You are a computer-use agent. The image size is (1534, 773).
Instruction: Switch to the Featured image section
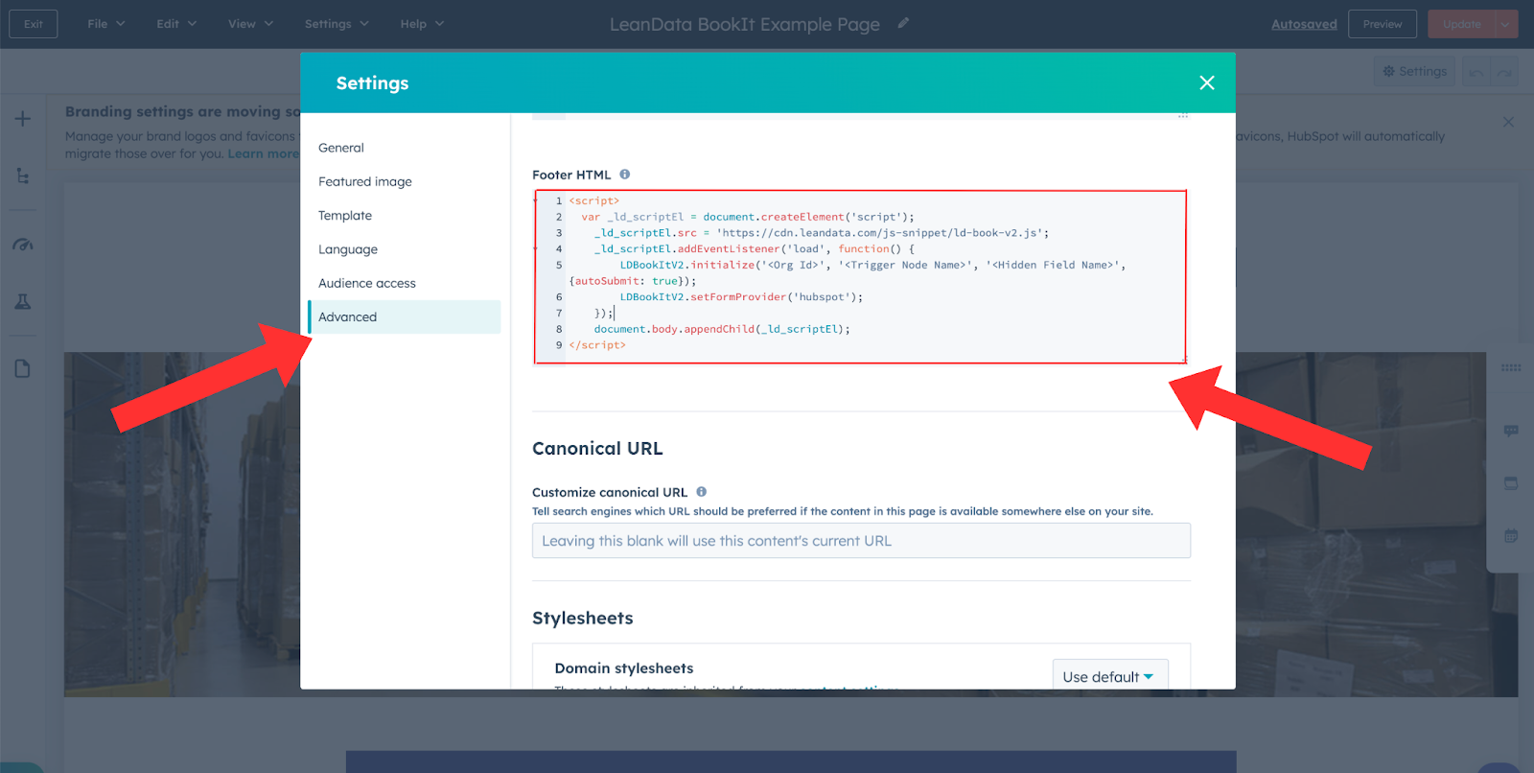[x=365, y=182]
